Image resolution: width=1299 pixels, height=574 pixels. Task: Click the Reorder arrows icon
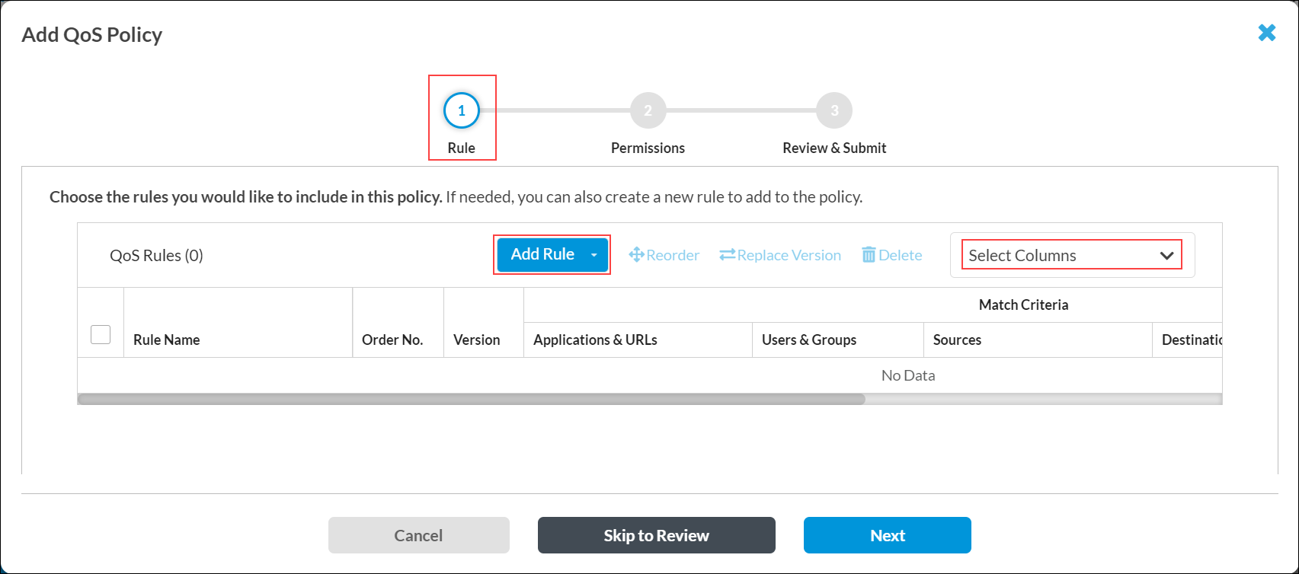tap(636, 255)
